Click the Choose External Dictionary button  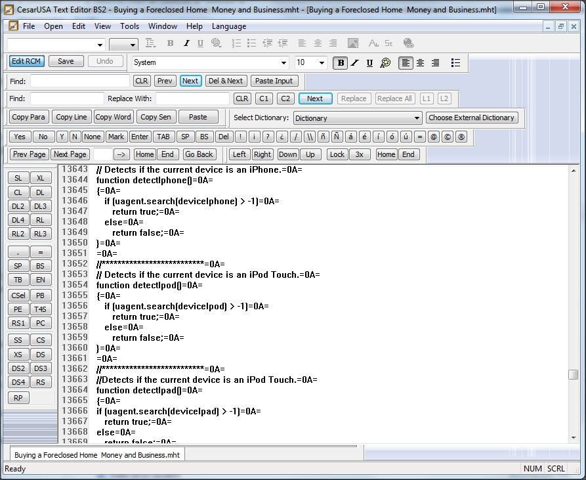click(x=472, y=118)
